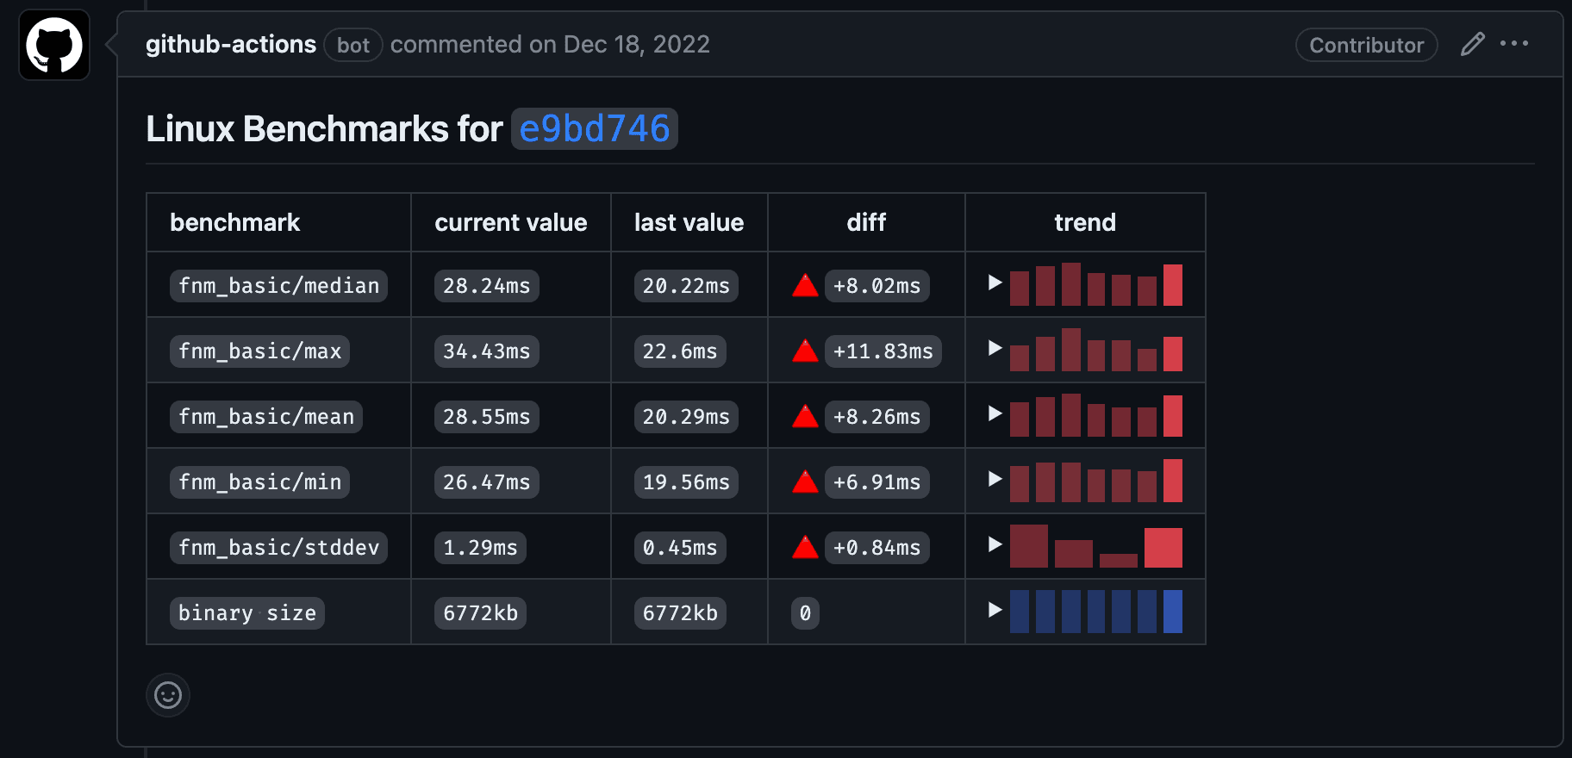The image size is (1572, 758).
Task: Click red up-triangle in fnm_basic/stddev diff
Action: point(805,548)
